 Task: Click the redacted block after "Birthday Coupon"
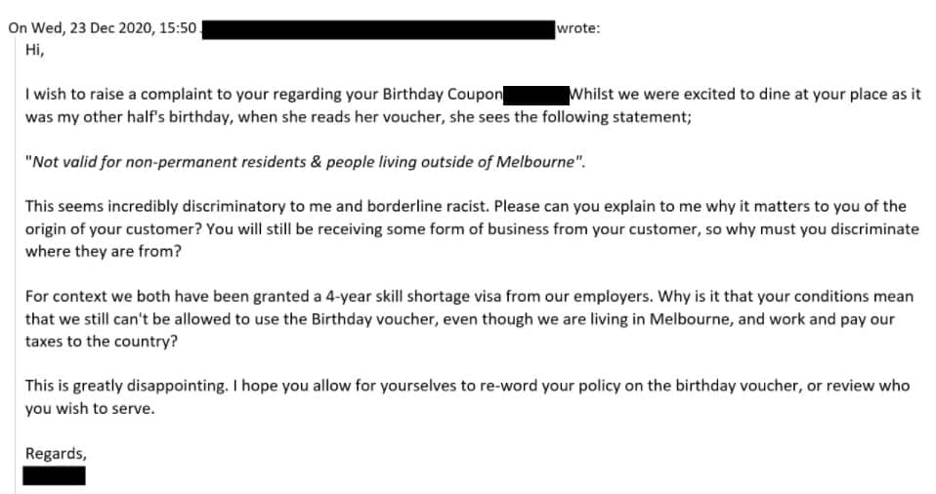pos(535,95)
